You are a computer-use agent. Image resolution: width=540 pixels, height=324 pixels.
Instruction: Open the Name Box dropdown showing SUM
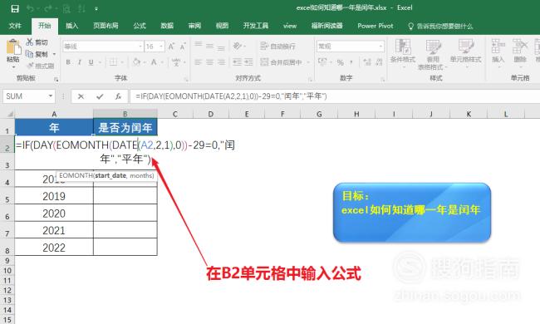[x=51, y=96]
